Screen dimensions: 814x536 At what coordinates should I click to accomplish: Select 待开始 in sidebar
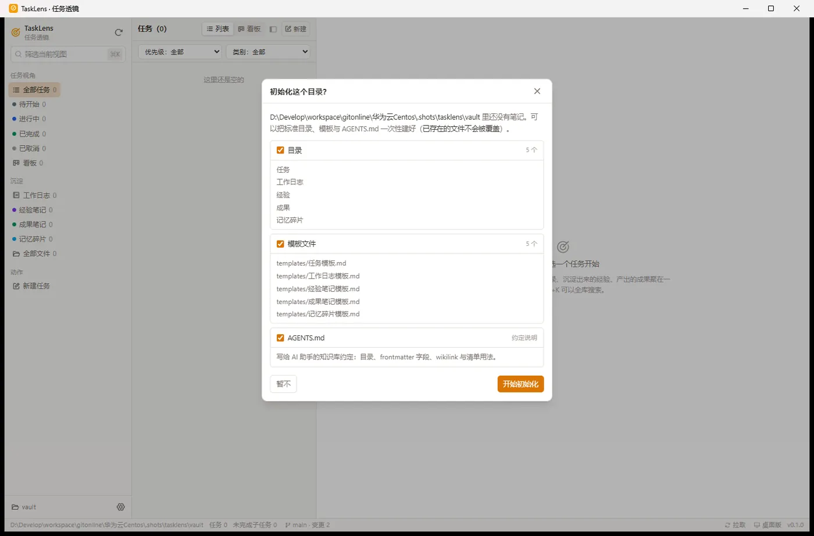point(28,104)
